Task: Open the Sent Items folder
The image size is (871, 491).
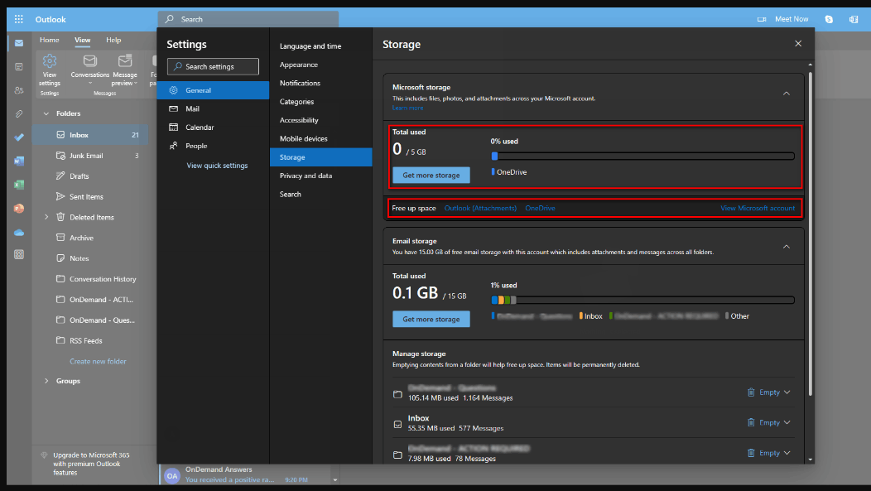Action: click(x=90, y=196)
